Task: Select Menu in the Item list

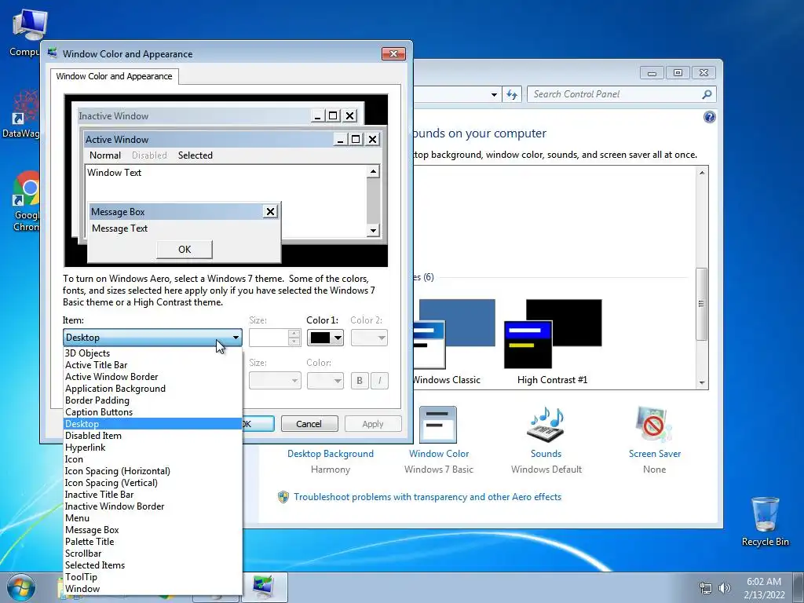Action: coord(152,518)
